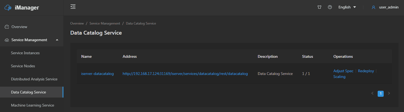Click Redeploy operation link

coord(366,71)
